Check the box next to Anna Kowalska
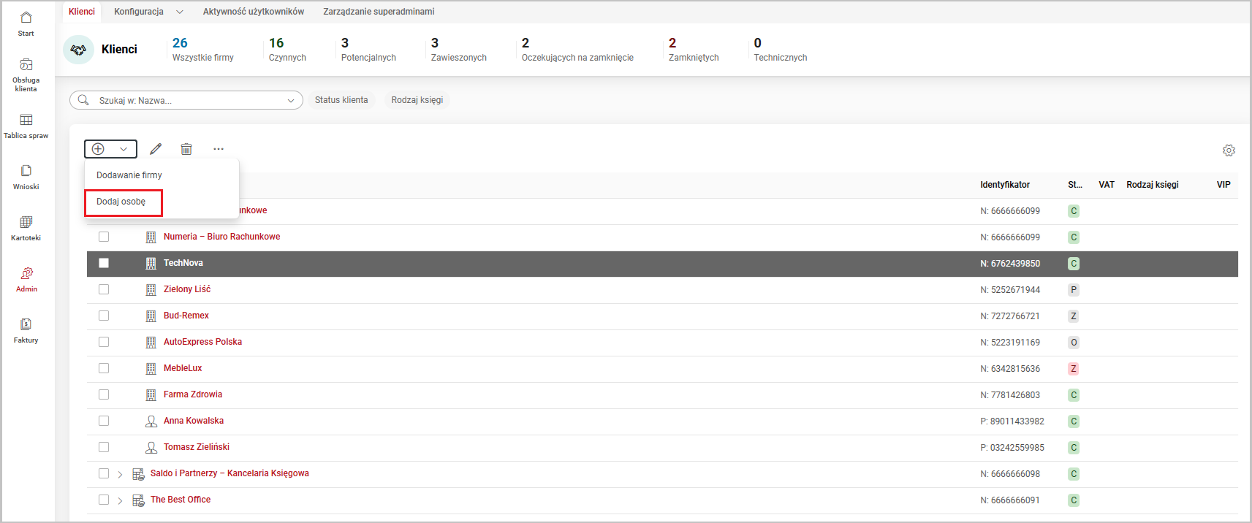Screen dimensions: 1252x523 pyautogui.click(x=104, y=421)
